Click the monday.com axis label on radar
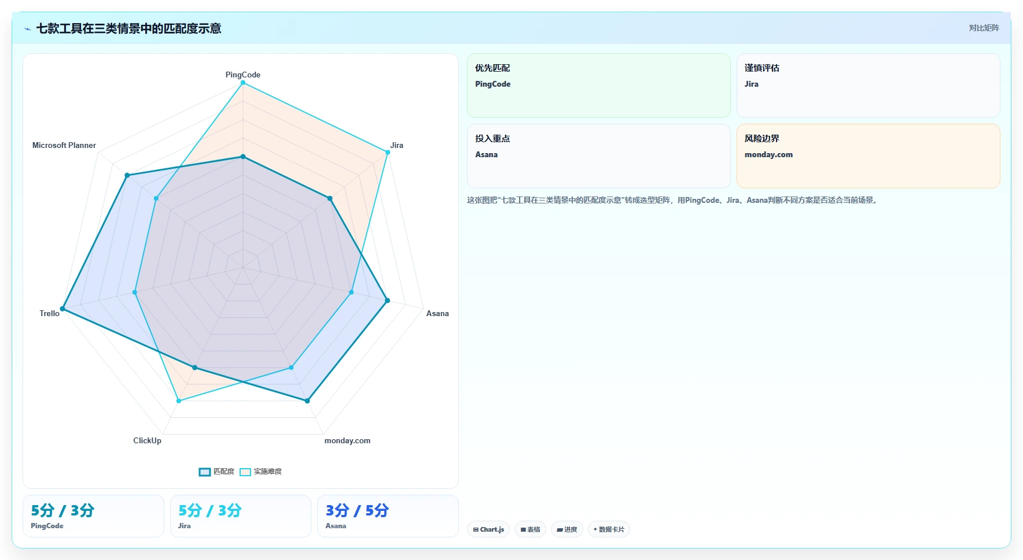Image resolution: width=1023 pixels, height=560 pixels. tap(347, 440)
